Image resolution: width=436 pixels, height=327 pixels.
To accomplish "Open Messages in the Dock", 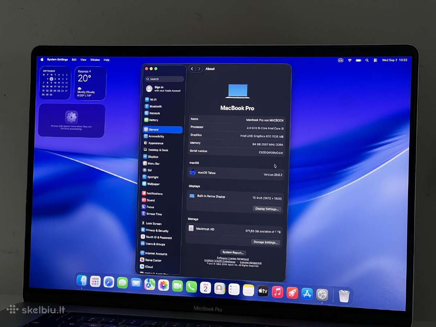I will [122, 283].
